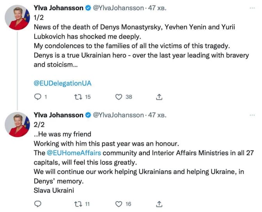Retweet the second tweet with 11 retweets
The width and height of the screenshot is (262, 212).
click(77, 203)
